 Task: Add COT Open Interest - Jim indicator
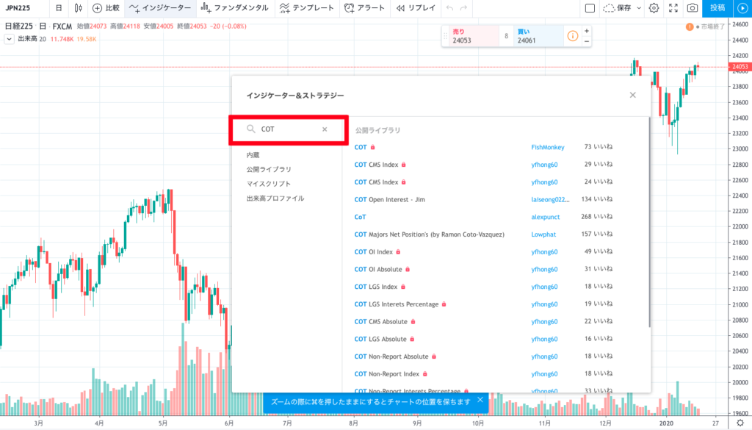pyautogui.click(x=389, y=199)
